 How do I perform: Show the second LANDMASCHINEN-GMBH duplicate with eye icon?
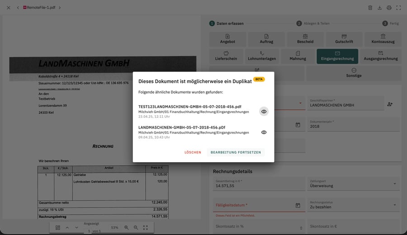coord(264,132)
